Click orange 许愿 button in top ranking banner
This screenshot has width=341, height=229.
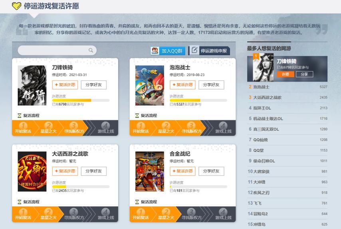[285, 74]
